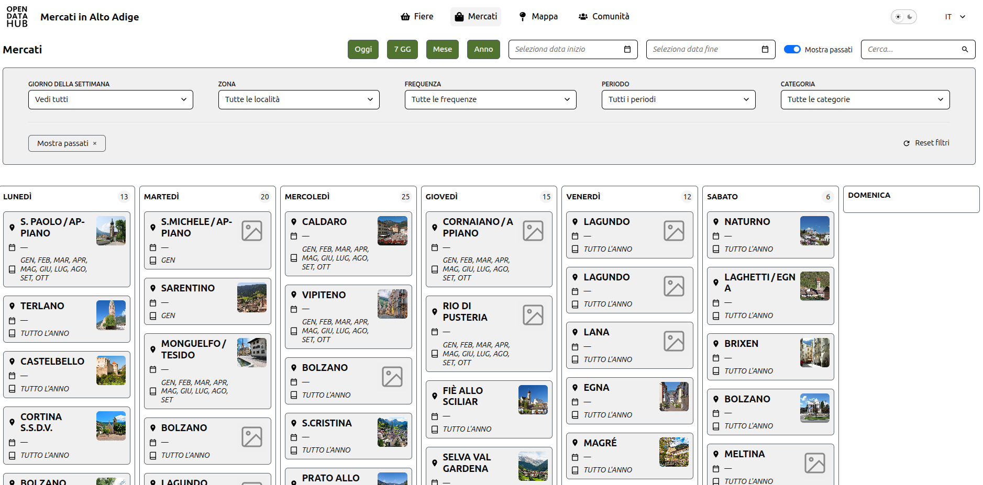Image resolution: width=983 pixels, height=485 pixels.
Task: Click location pin icon of Terlano card
Action: tap(12, 306)
